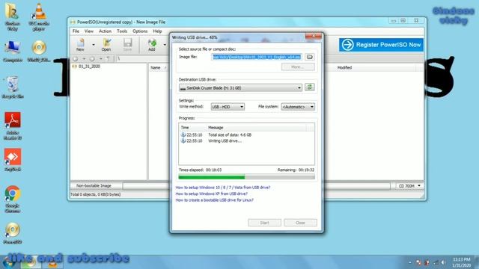Click the greyed Start button
The width and height of the screenshot is (479, 269).
[x=264, y=223]
